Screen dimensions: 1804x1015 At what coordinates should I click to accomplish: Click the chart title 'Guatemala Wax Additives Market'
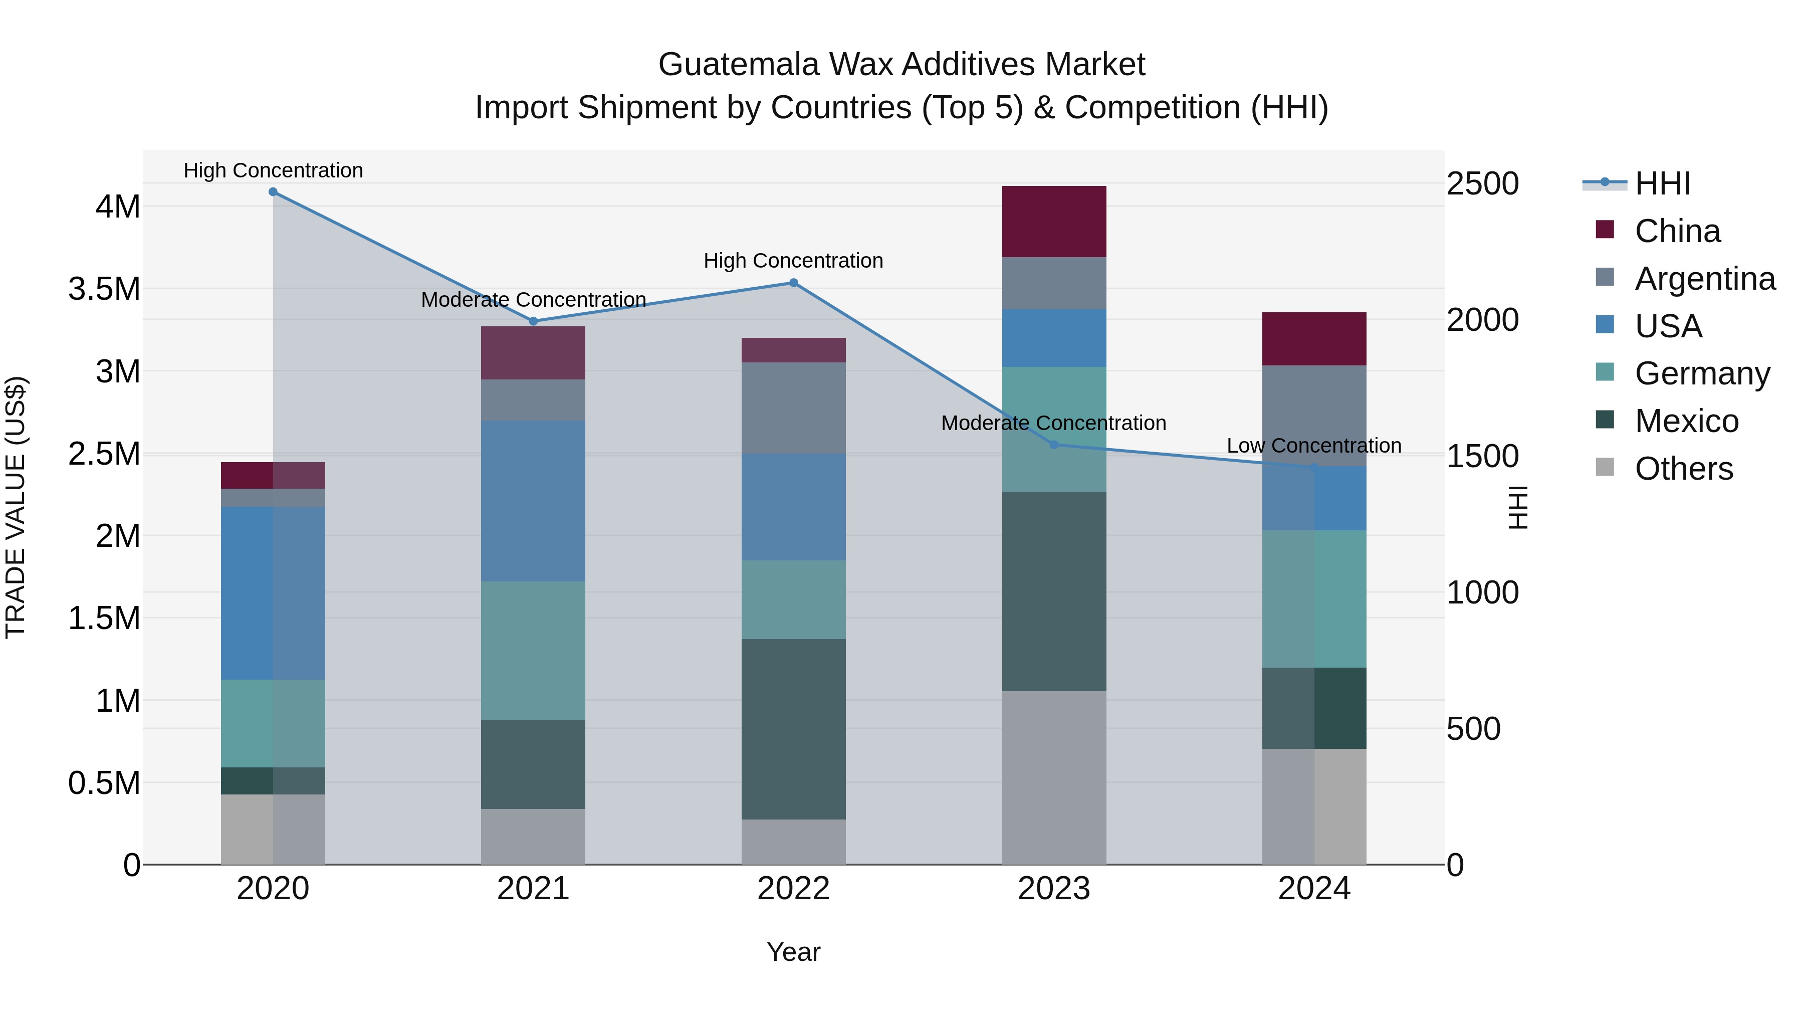pos(902,65)
